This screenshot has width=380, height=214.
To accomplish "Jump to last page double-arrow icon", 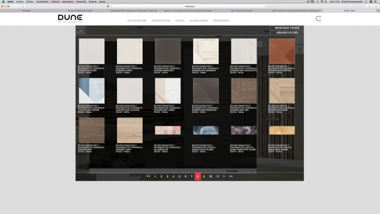I will (231, 176).
